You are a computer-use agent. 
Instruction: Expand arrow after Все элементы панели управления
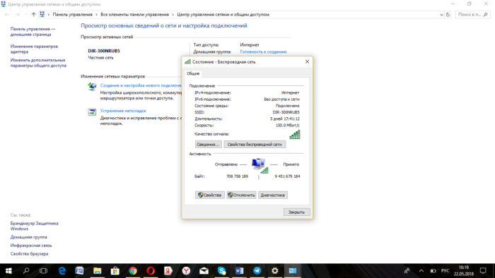173,15
